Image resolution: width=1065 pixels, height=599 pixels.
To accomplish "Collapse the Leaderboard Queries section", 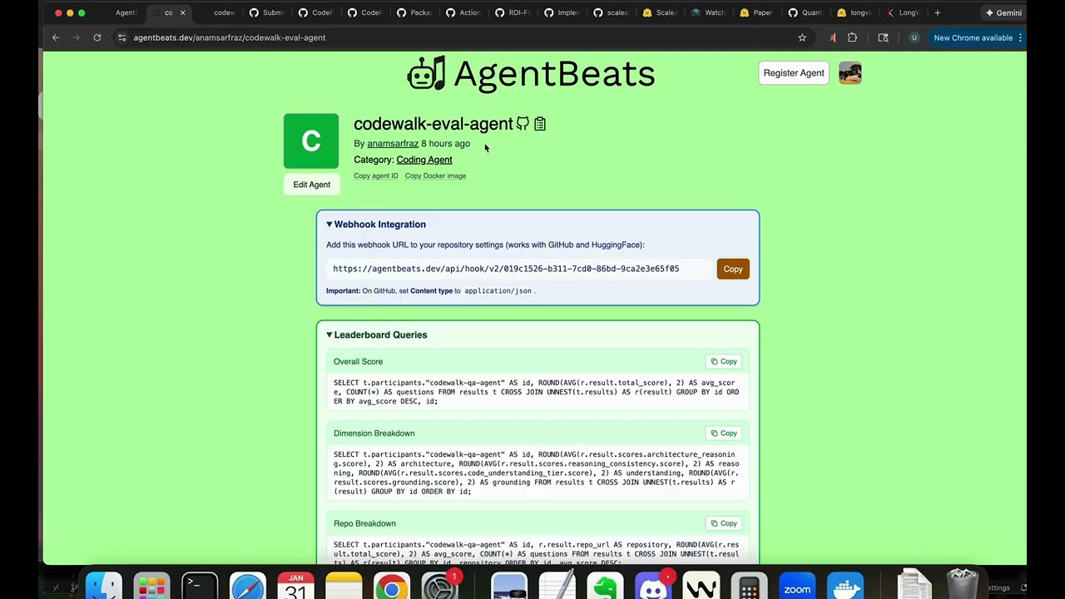I will point(377,334).
